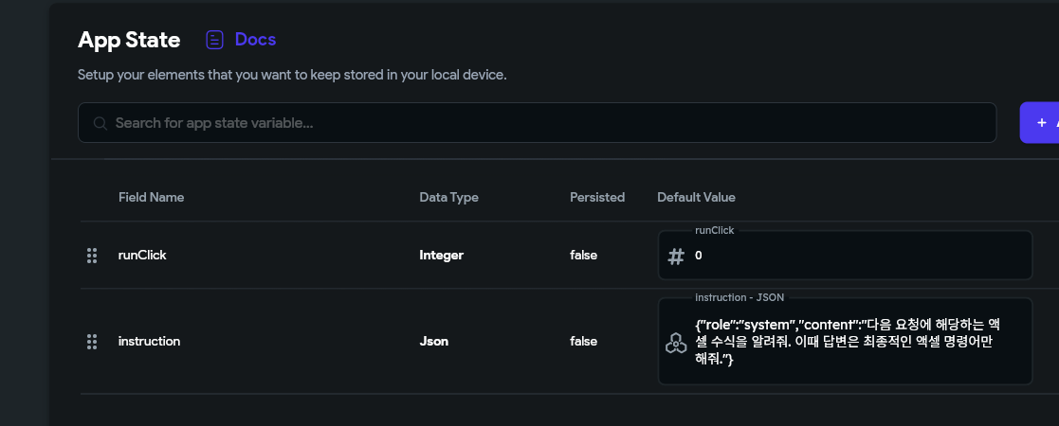Open the Docs page icon
This screenshot has width=1059, height=426.
point(215,40)
